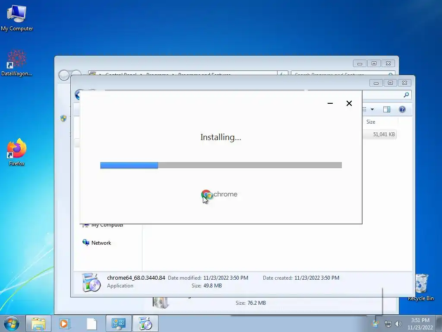Open the Recycle Bin on the desktop
Viewport: 442px width, 332px height.
coord(421,287)
